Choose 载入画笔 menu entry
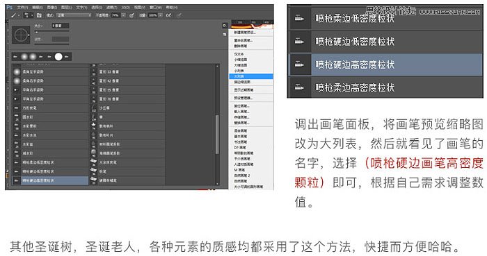The image size is (487, 256). 242,112
